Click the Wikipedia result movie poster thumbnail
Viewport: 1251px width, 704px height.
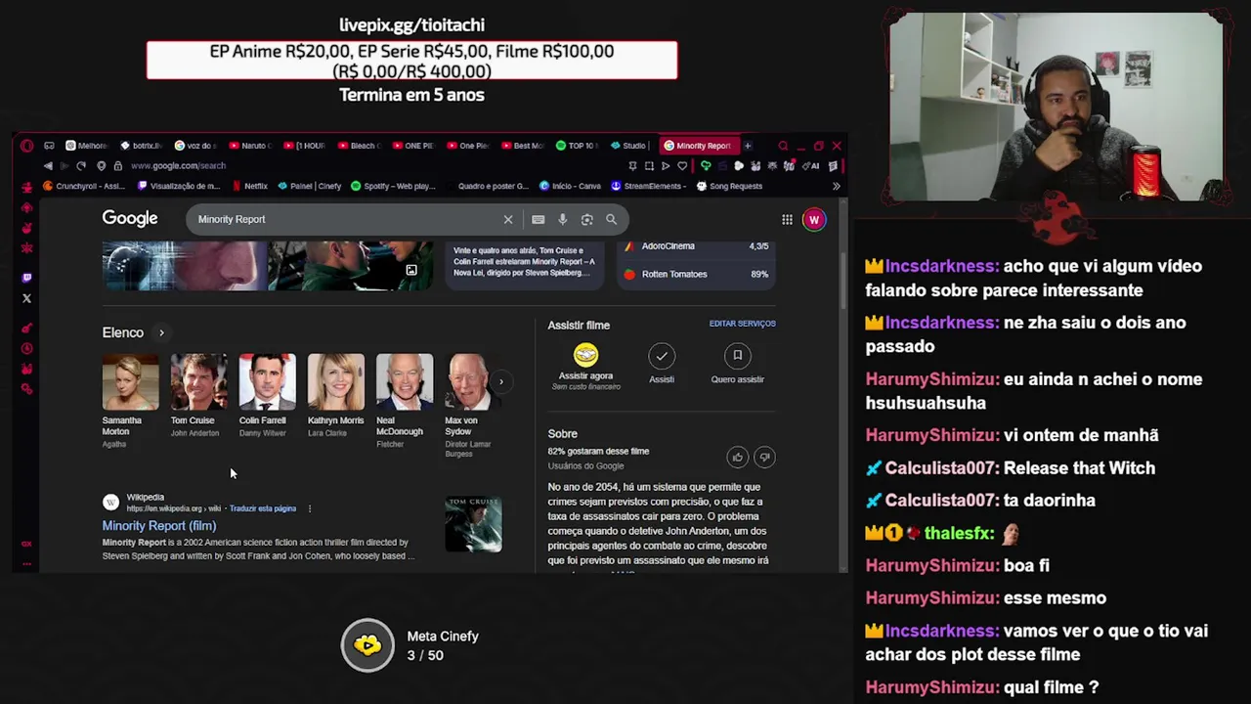(x=473, y=524)
